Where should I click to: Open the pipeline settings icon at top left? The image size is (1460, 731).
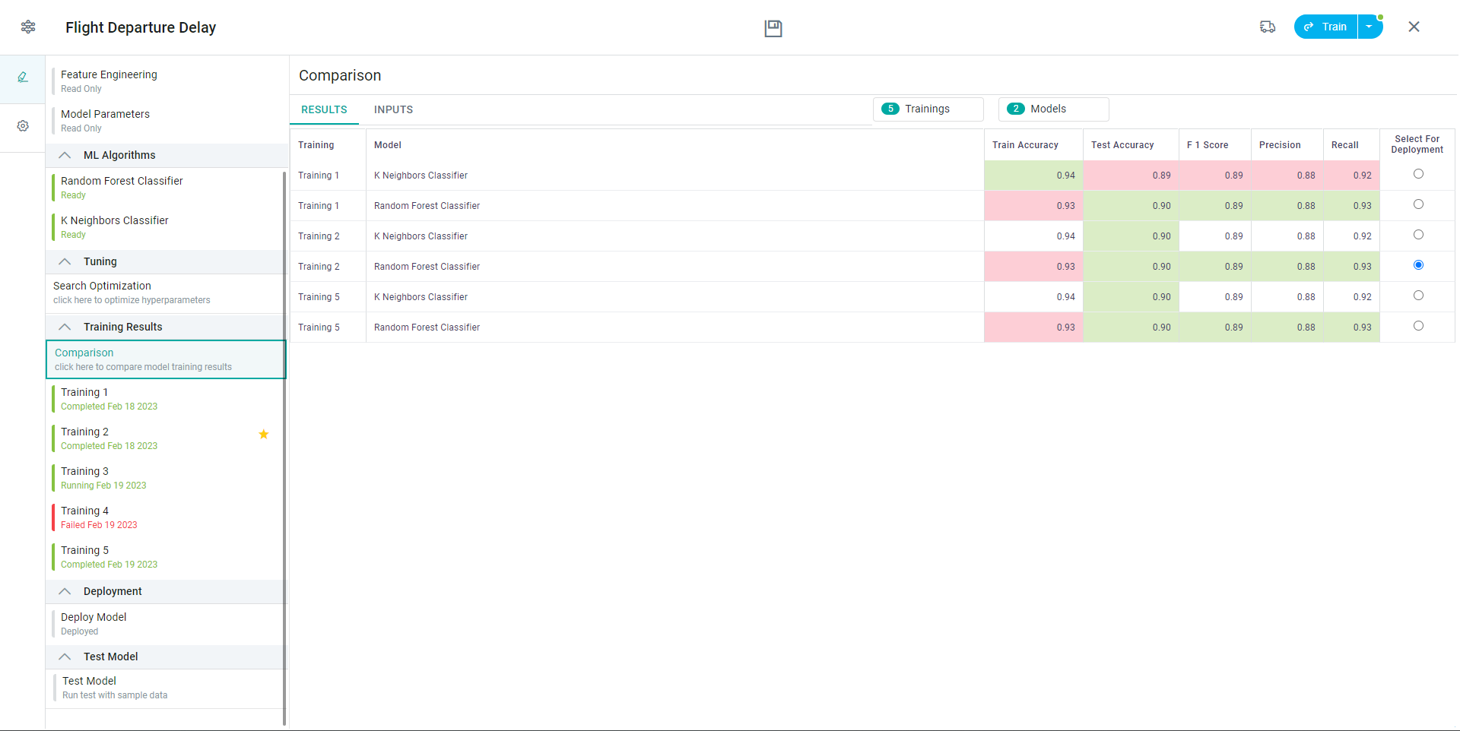[x=28, y=27]
